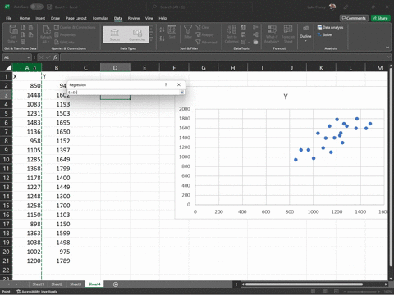
Task: Open the View tab
Action: [x=149, y=18]
